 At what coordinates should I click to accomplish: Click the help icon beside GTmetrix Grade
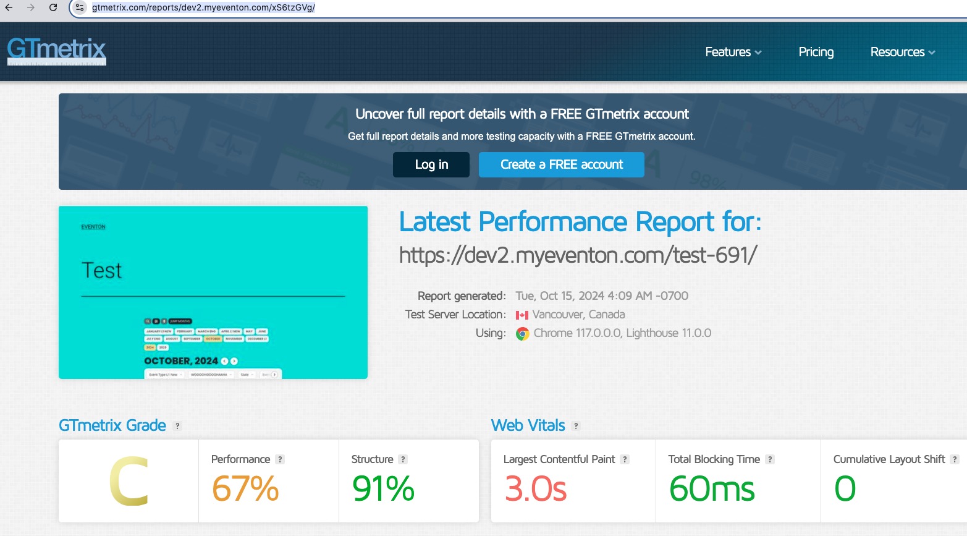(177, 426)
